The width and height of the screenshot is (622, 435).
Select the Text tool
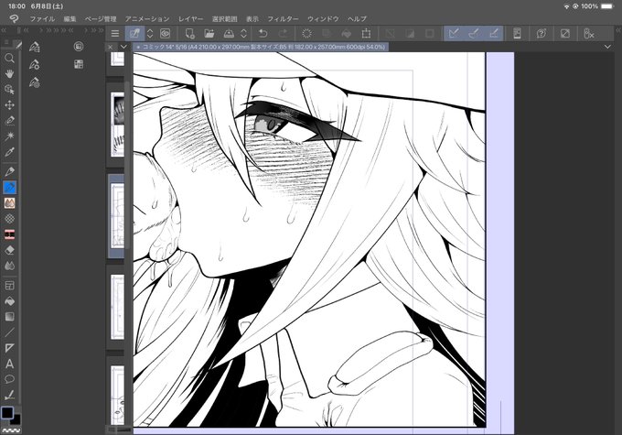point(9,364)
